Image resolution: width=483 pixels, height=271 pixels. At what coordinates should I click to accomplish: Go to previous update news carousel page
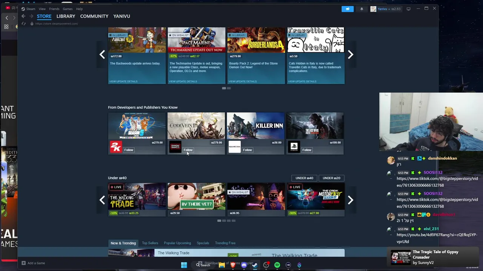tap(102, 55)
